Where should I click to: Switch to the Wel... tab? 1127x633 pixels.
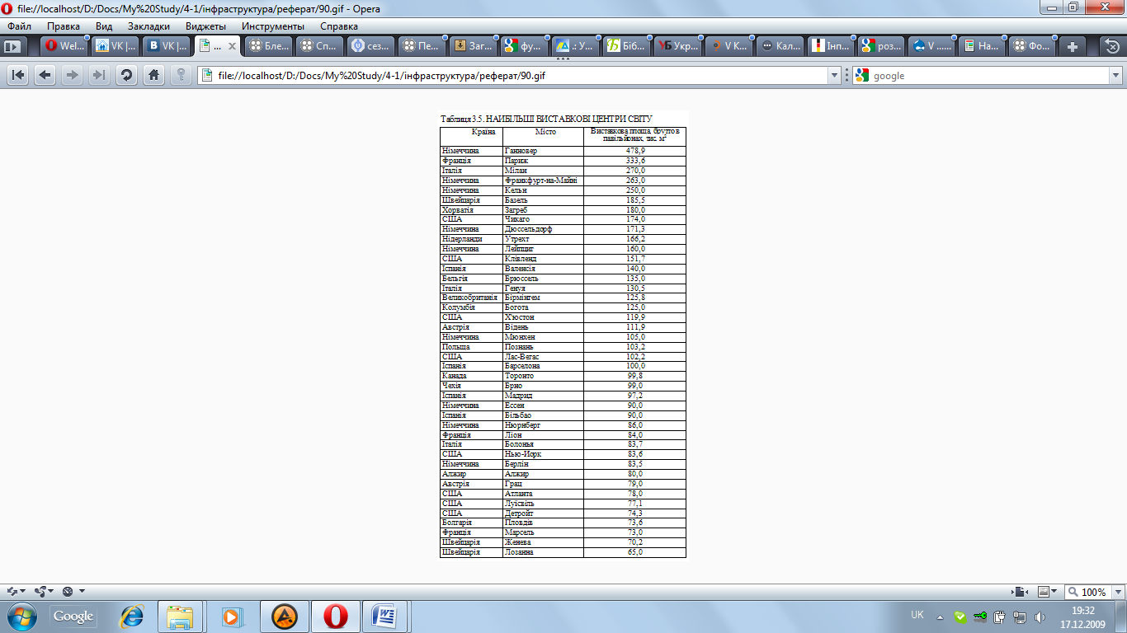tap(64, 46)
